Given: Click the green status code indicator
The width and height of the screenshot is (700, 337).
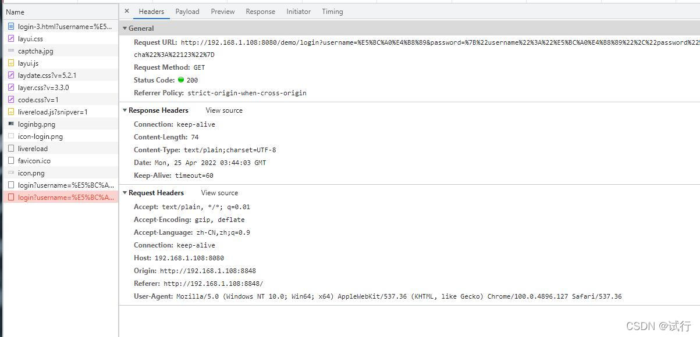Looking at the screenshot, I should [x=181, y=80].
